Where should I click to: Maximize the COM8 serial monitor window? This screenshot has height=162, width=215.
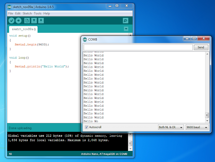(194, 38)
